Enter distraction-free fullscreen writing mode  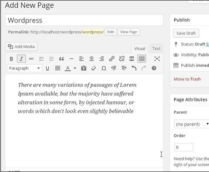(157, 59)
